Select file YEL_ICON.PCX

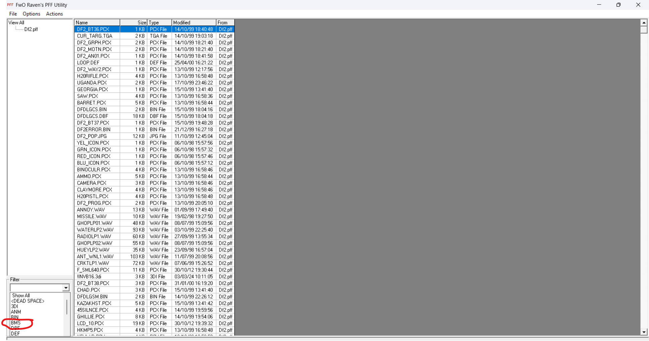coord(93,143)
